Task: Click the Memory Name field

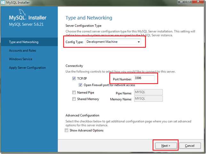Action: 148,99
